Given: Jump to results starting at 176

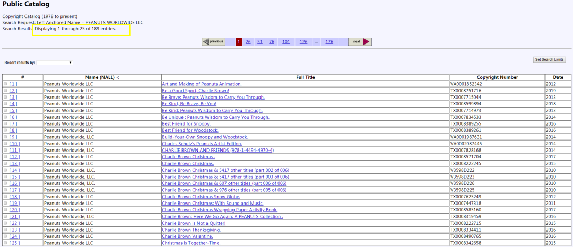Looking at the screenshot, I should click(329, 42).
